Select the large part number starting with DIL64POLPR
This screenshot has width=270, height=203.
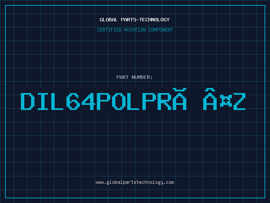[x=133, y=99]
